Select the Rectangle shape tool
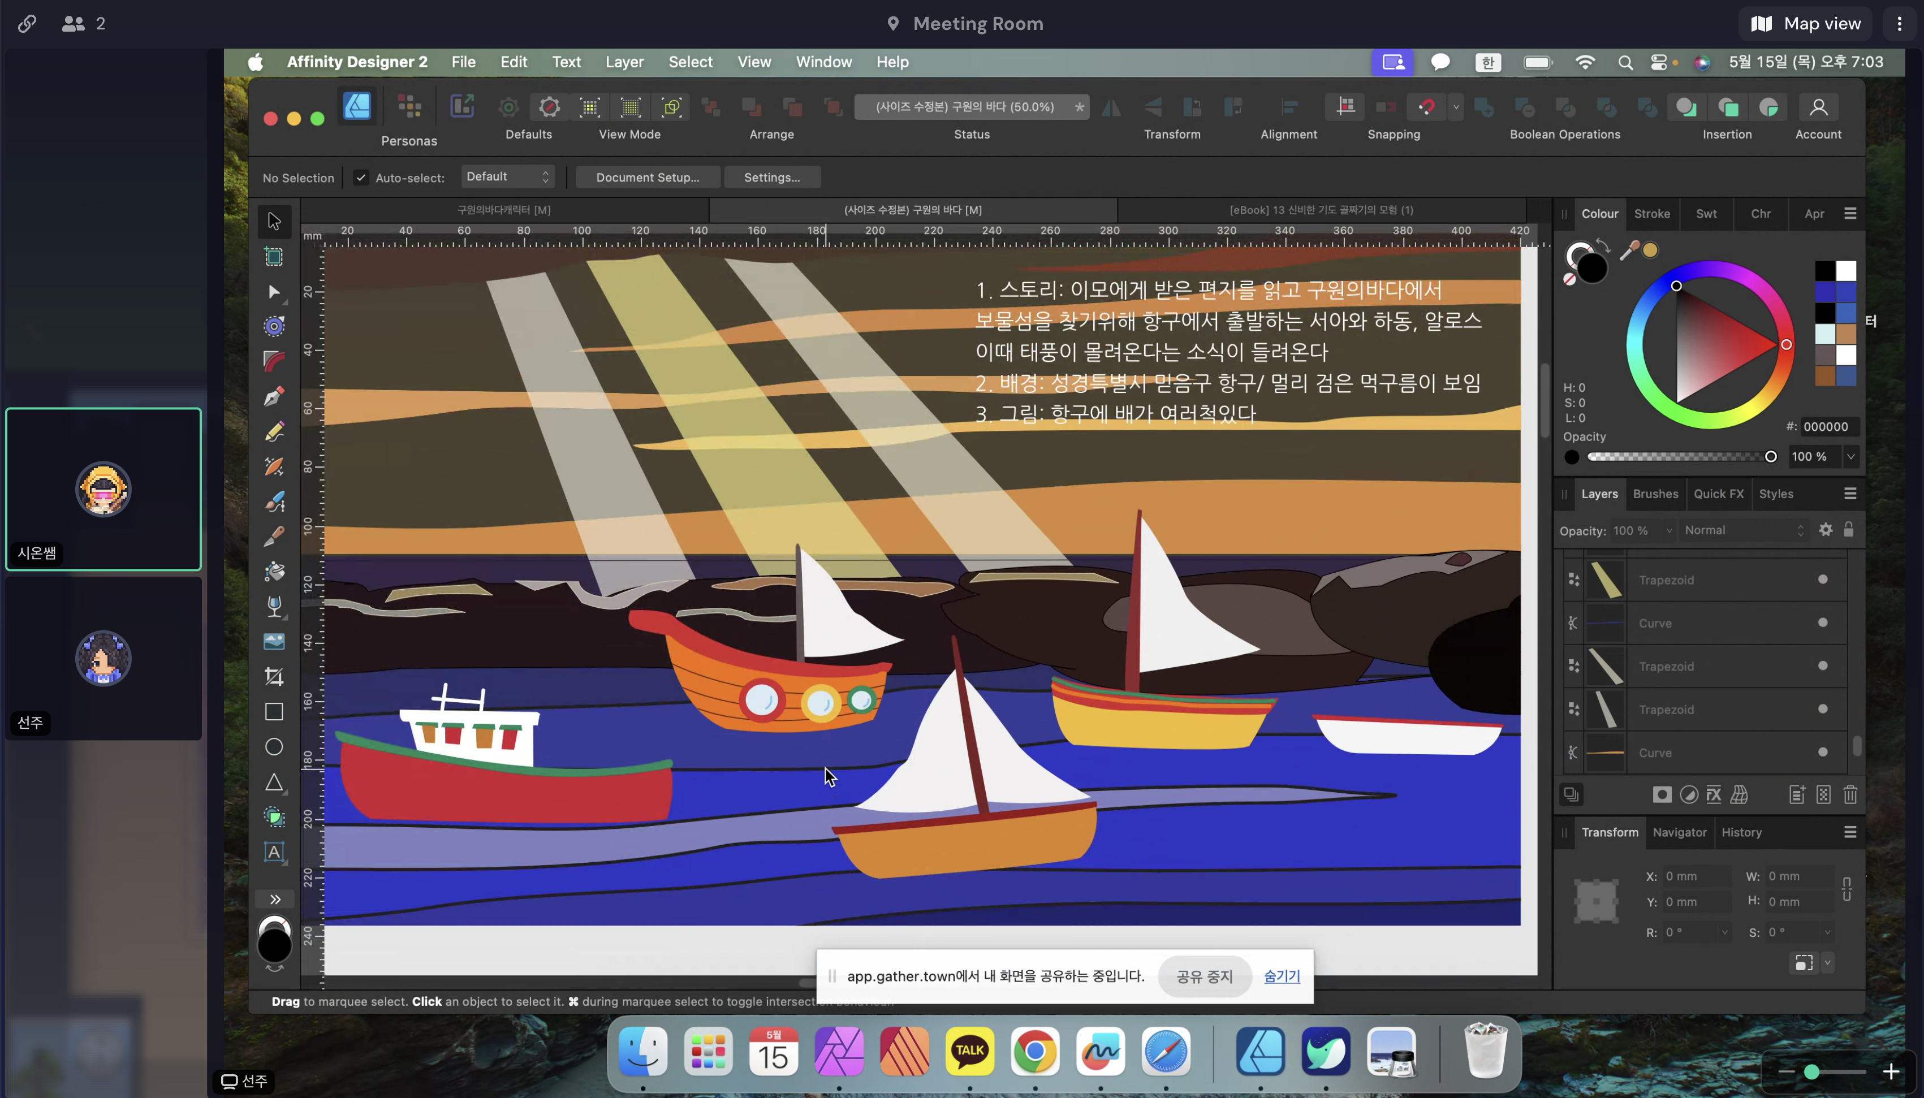 click(274, 712)
